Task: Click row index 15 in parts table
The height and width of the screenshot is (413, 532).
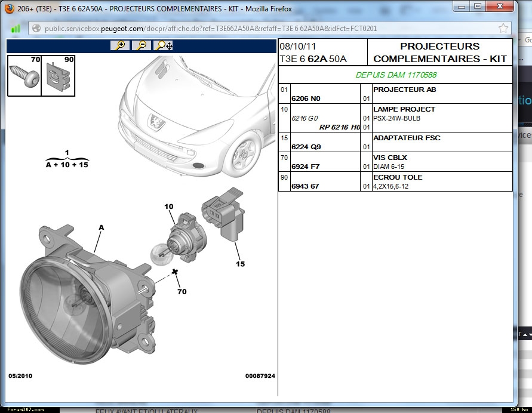Action: (x=284, y=138)
